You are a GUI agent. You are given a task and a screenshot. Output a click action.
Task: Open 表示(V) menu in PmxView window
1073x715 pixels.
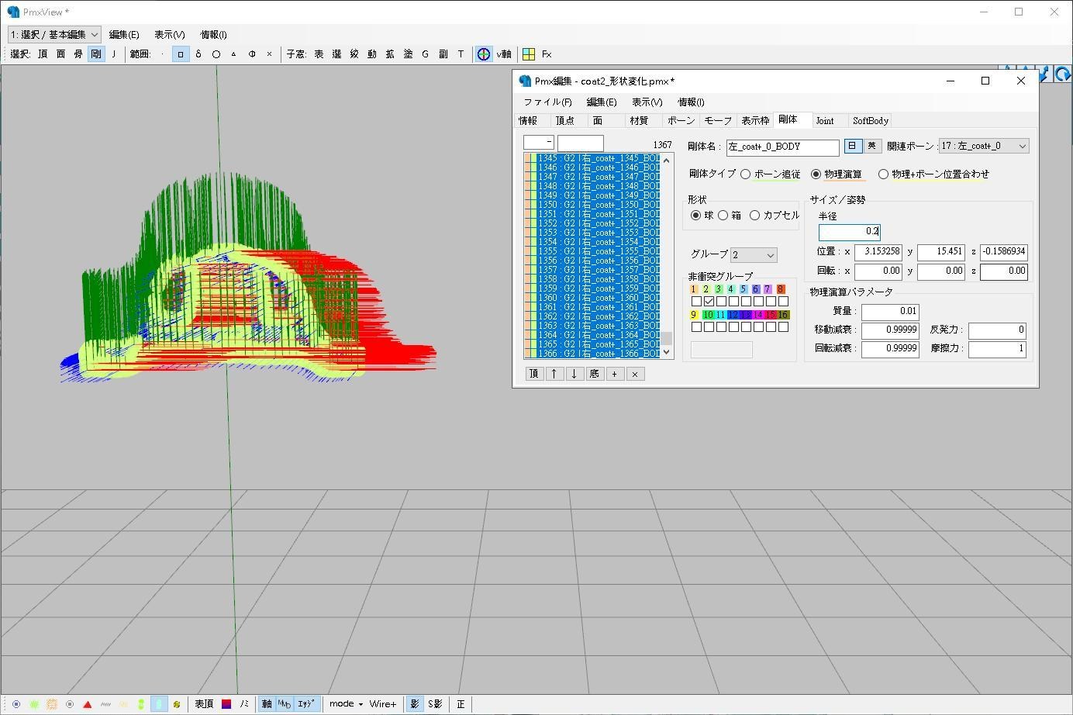click(169, 34)
